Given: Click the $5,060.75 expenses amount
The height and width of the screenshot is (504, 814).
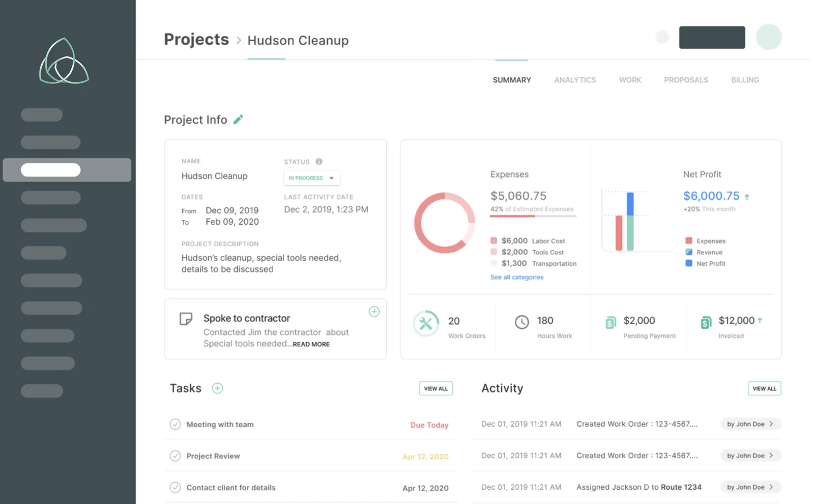Looking at the screenshot, I should pyautogui.click(x=518, y=196).
